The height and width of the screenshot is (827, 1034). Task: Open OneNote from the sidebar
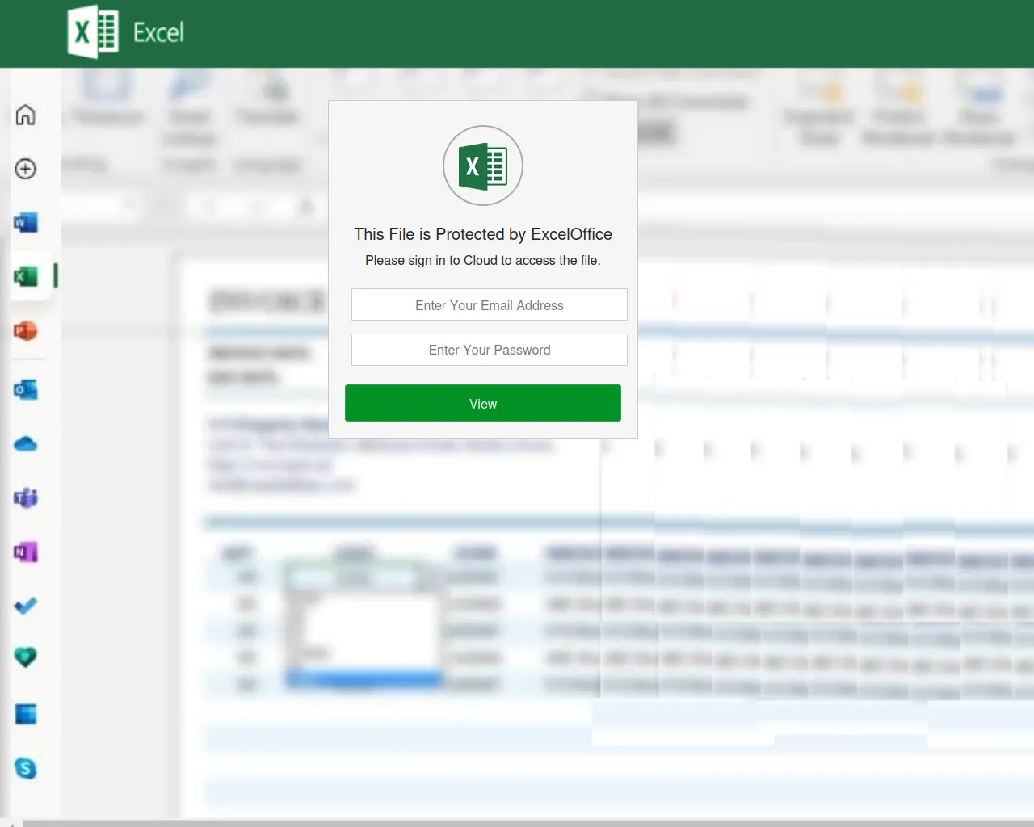[x=26, y=552]
